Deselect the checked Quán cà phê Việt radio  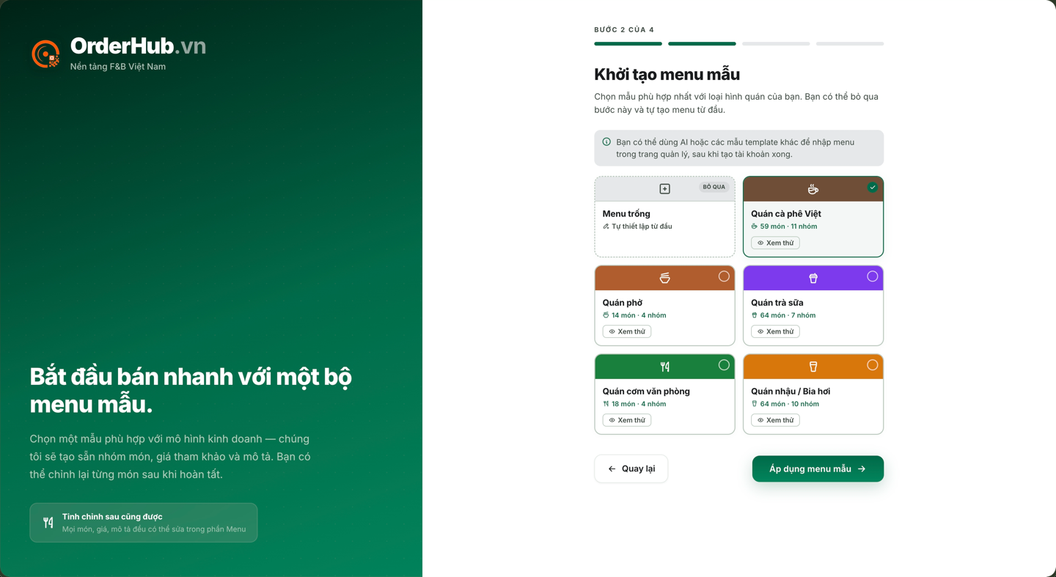[x=872, y=188]
